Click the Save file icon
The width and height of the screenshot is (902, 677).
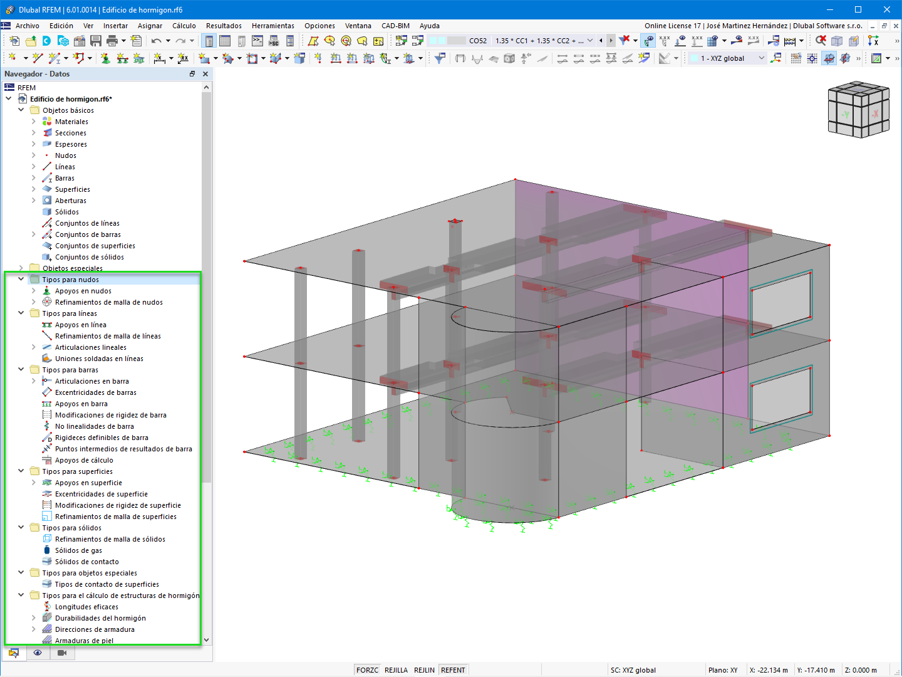pos(96,41)
